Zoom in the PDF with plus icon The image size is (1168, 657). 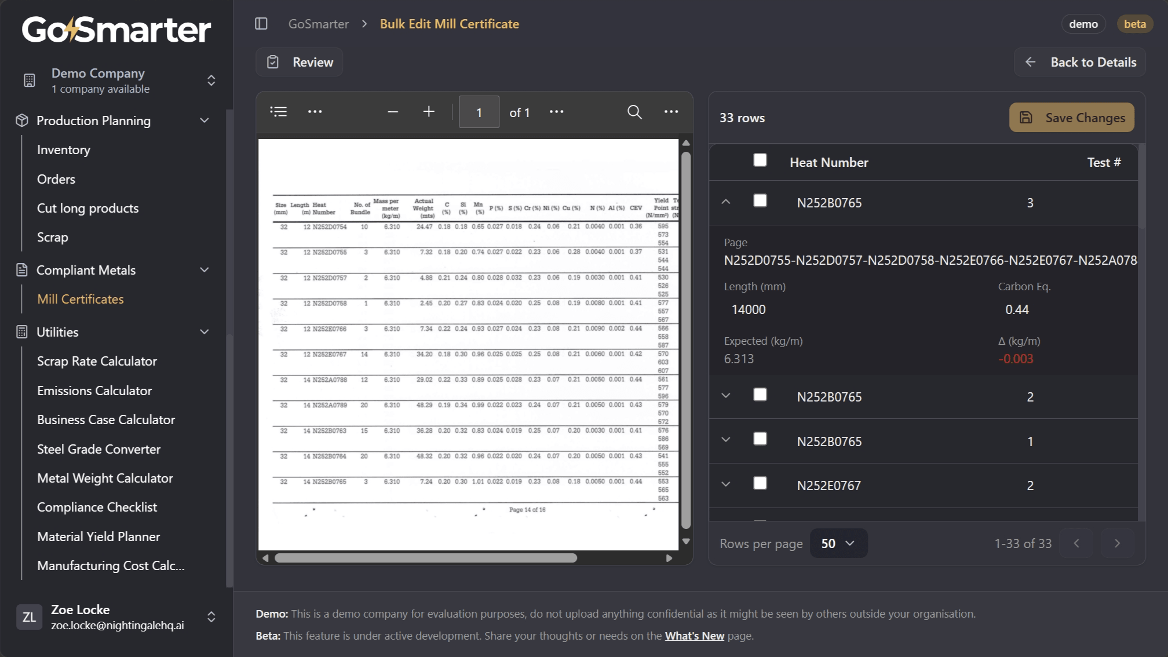tap(429, 112)
